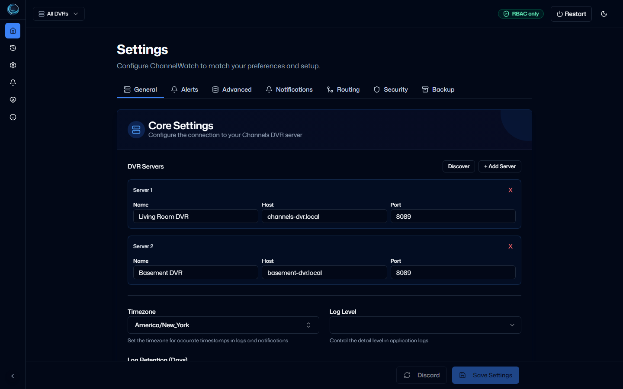
Task: Click 'Configure ChannelWatch to match your preferences' subtitle
Action: point(218,66)
